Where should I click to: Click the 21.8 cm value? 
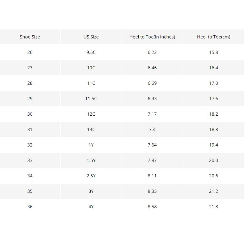tap(214, 207)
